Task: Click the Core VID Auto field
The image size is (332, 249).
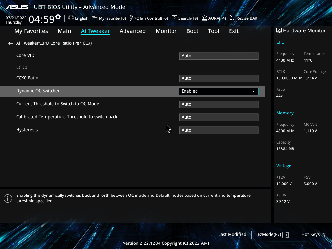Action: (219, 56)
